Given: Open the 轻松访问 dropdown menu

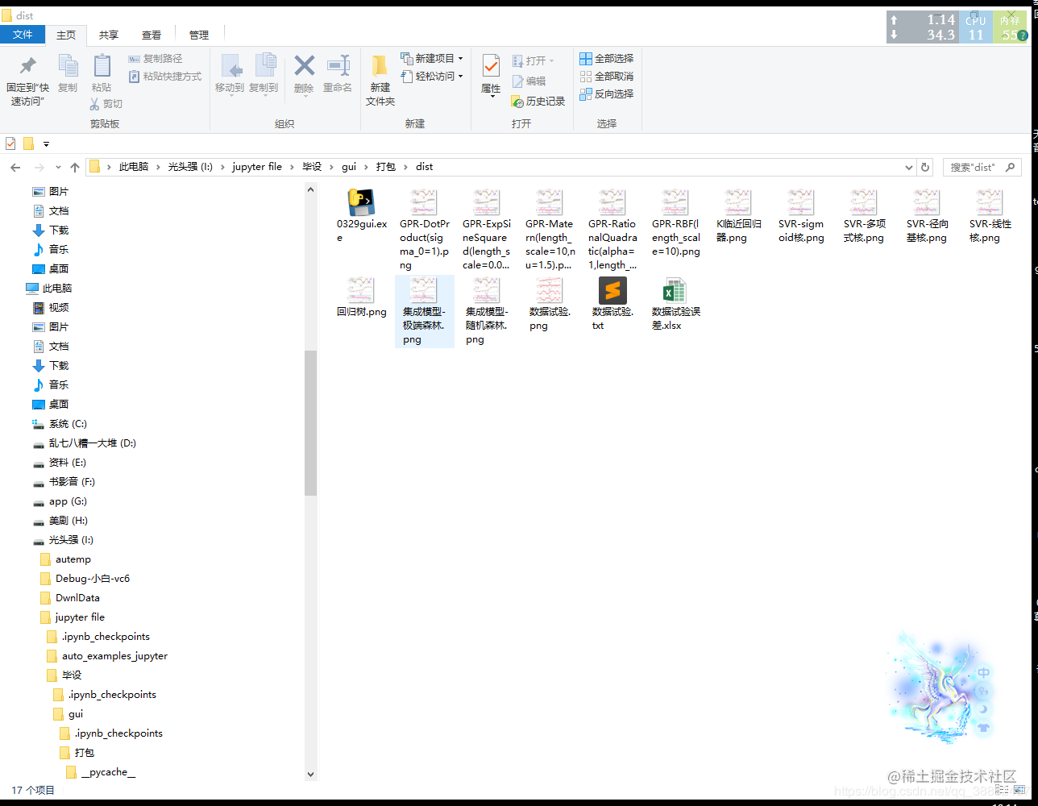Looking at the screenshot, I should 459,77.
